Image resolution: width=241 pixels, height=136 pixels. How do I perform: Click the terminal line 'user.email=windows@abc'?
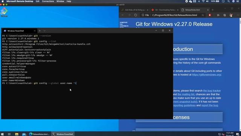coord(17,78)
